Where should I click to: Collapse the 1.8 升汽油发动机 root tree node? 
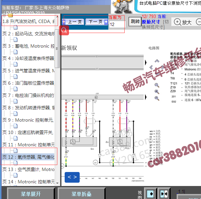[4, 15]
